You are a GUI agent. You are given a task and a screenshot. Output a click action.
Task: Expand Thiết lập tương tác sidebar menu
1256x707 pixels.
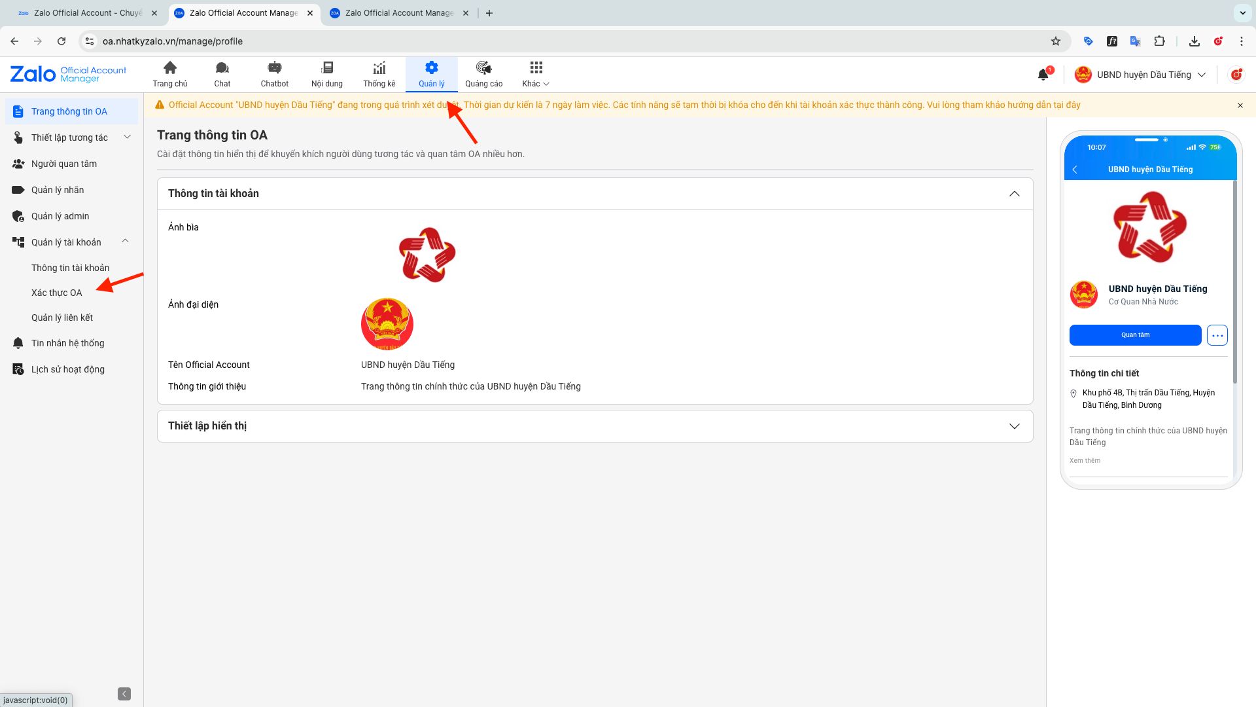pyautogui.click(x=127, y=137)
